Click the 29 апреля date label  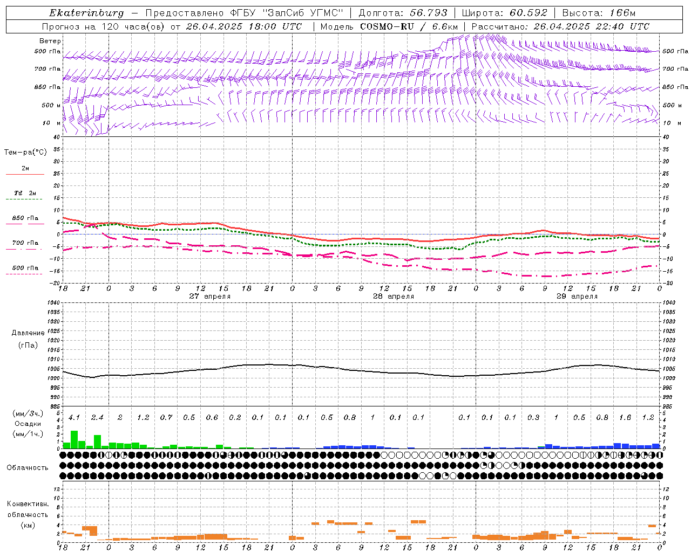point(577,296)
